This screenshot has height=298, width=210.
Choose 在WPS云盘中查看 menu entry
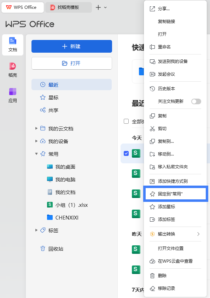(x=175, y=261)
